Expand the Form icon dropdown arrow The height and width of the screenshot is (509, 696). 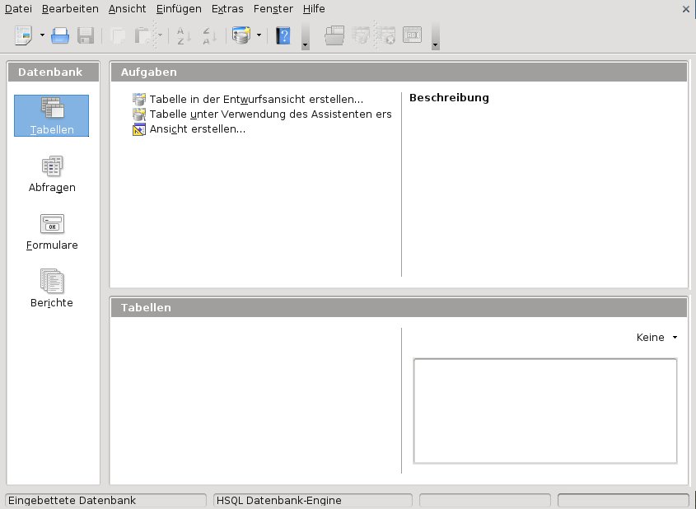(259, 35)
